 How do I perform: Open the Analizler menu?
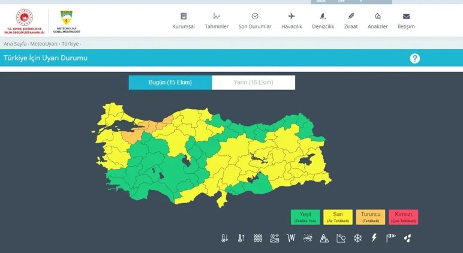377,21
